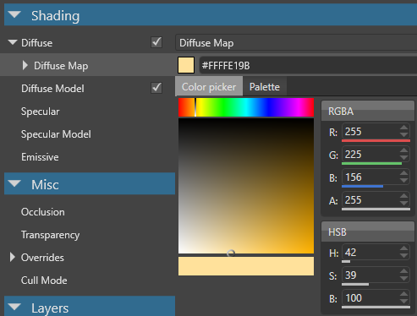Viewport: 417px width, 316px height.
Task: Decrease the H value with down arrow
Action: click(x=404, y=256)
